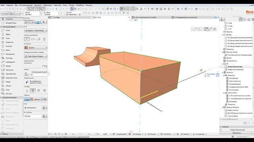
Task: Toggle the surface override button before Кирпич
Action: [27, 99]
